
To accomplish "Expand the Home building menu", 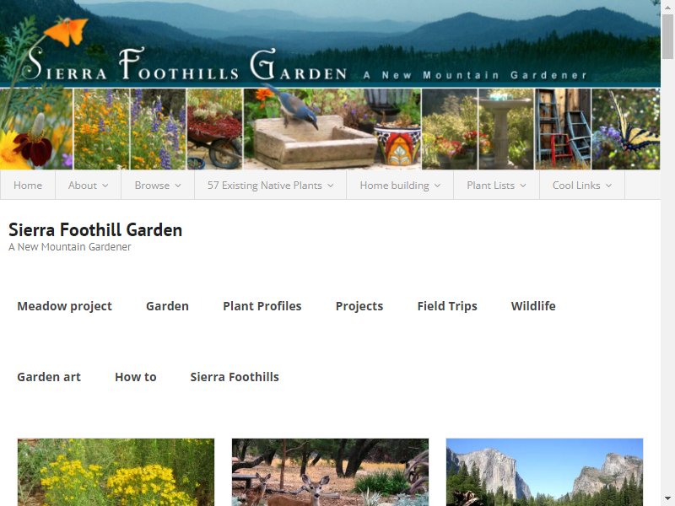I will tap(400, 185).
